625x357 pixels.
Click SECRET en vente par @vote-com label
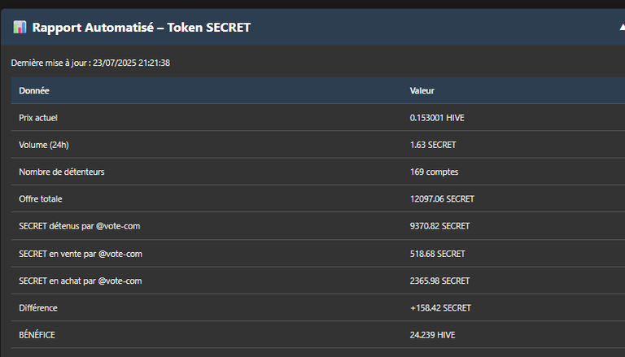(81, 255)
